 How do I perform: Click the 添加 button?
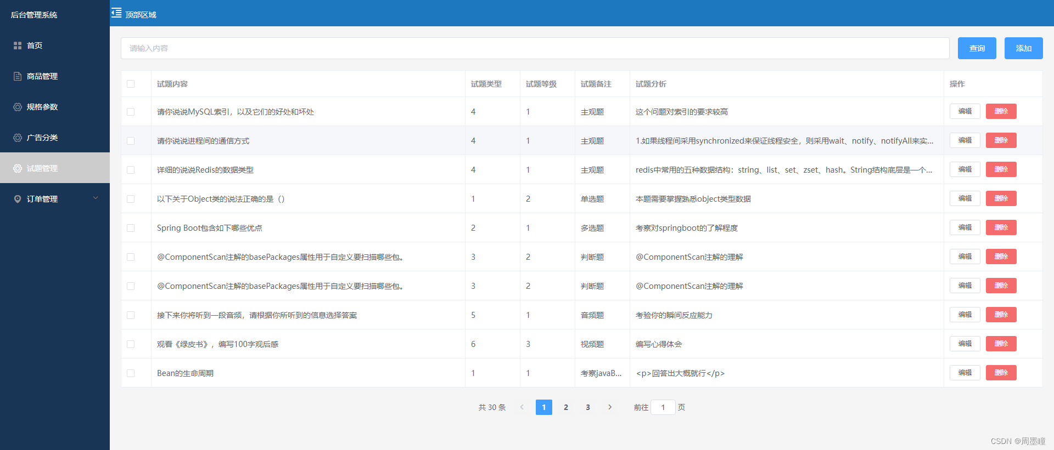pyautogui.click(x=1024, y=48)
